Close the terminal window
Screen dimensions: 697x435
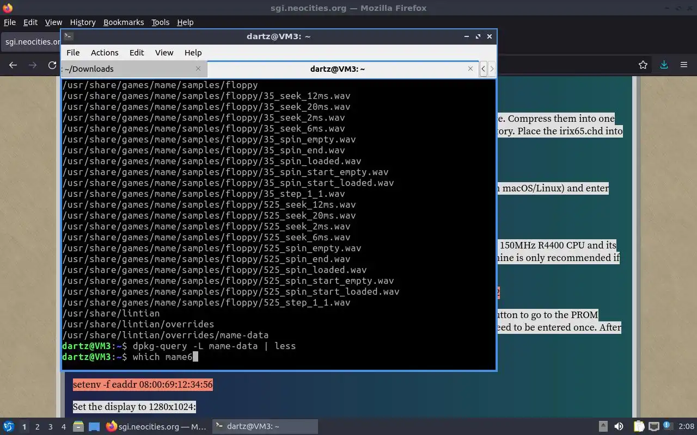490,36
